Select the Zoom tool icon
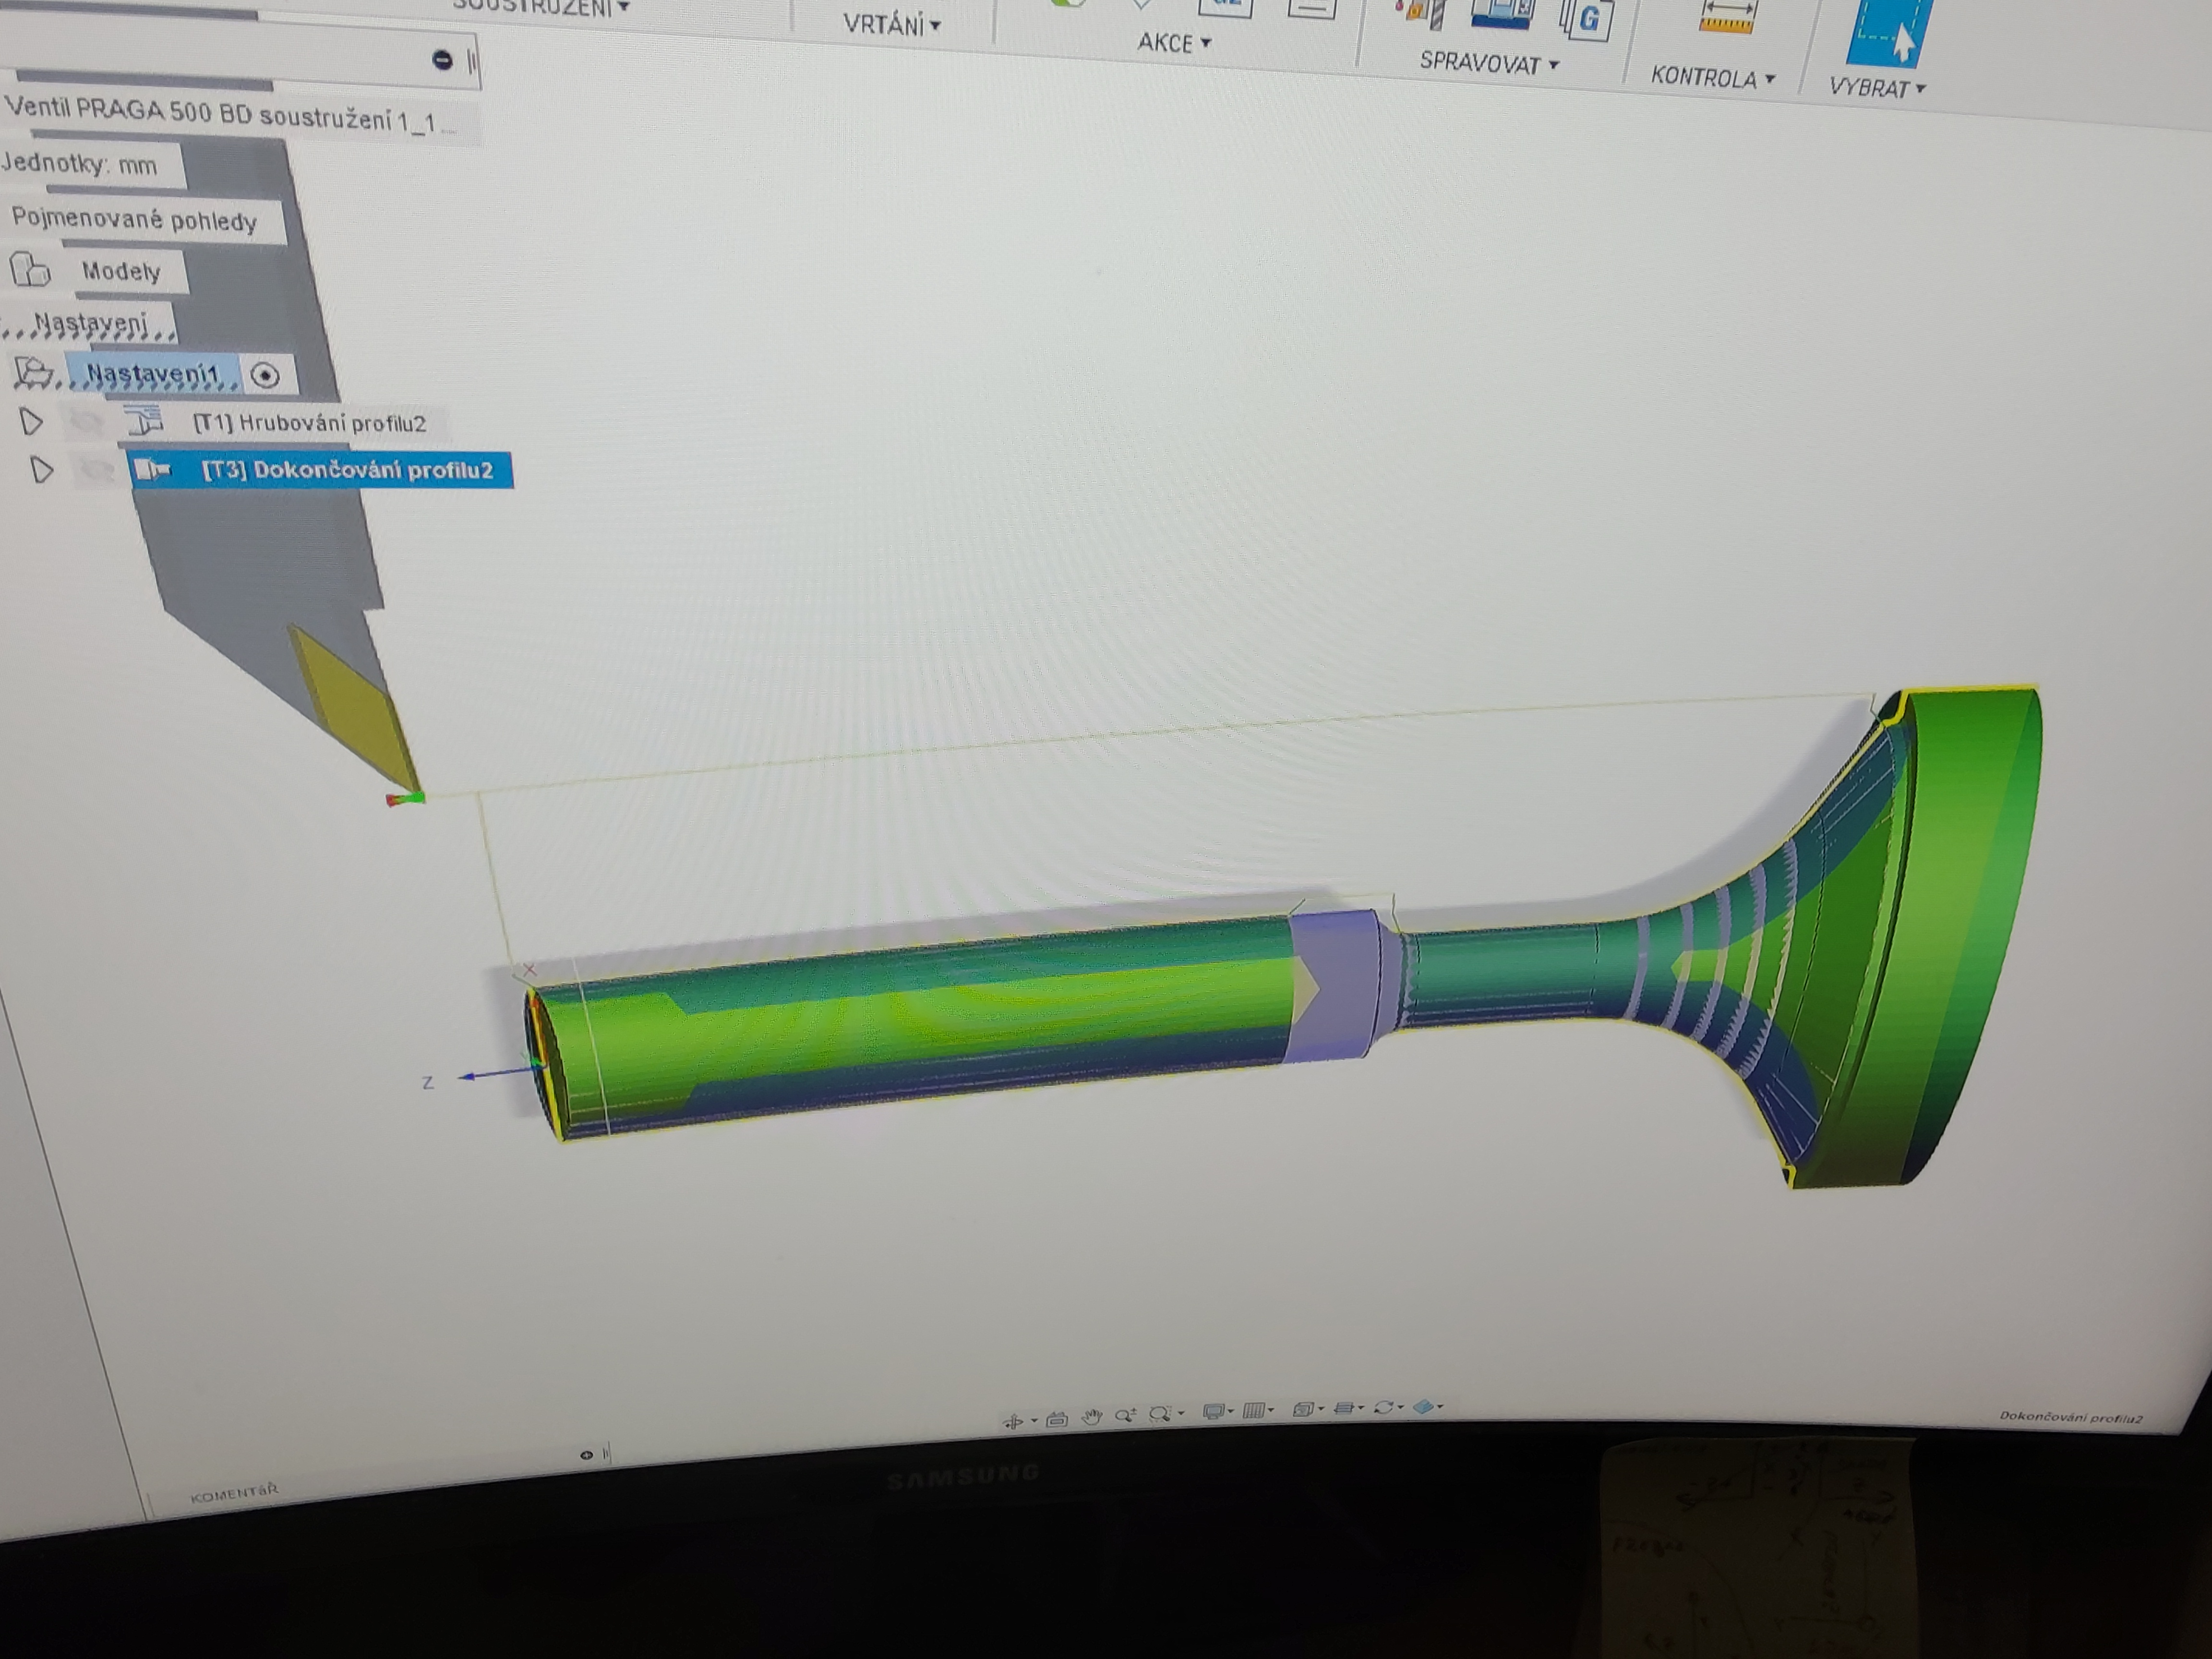The image size is (2212, 1659). coord(1126,1416)
